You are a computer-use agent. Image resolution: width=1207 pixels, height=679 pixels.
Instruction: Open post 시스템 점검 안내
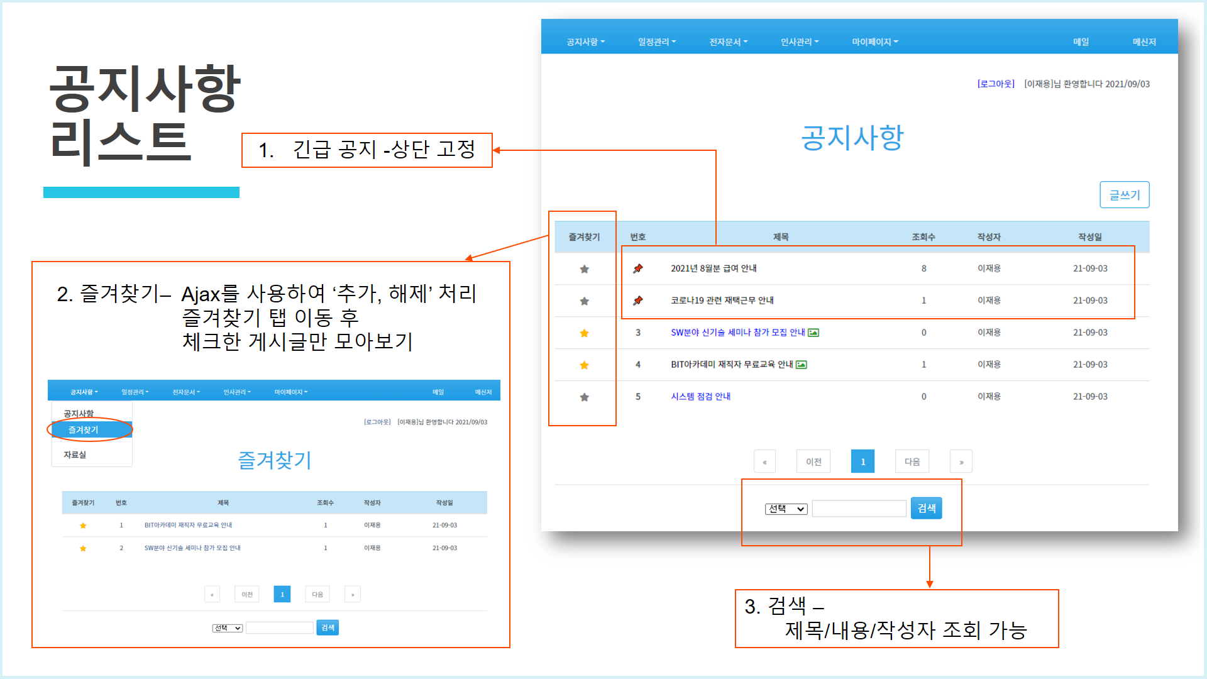click(700, 397)
